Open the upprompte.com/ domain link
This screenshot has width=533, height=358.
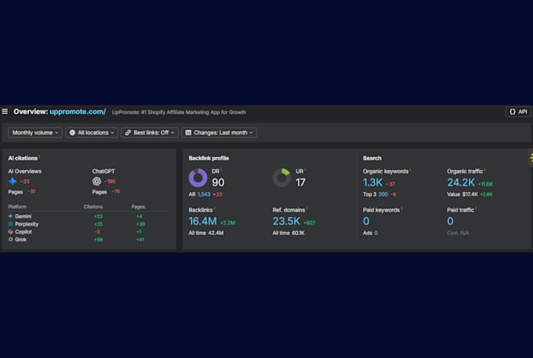point(78,112)
